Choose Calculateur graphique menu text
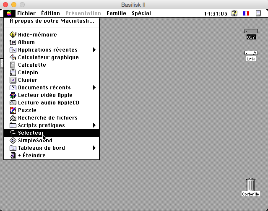This screenshot has height=211, width=268. click(48, 57)
